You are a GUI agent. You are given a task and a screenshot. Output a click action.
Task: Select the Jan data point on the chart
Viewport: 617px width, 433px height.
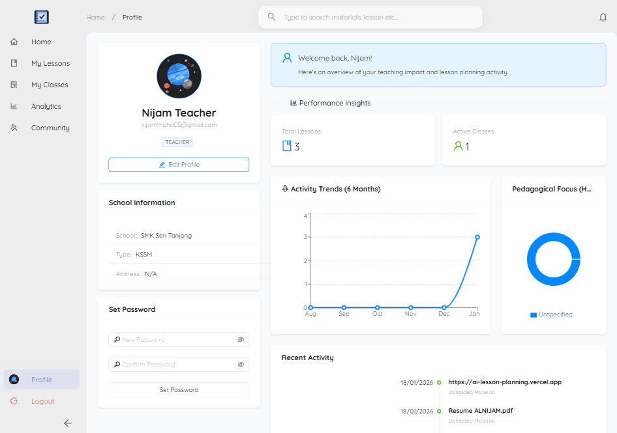477,237
